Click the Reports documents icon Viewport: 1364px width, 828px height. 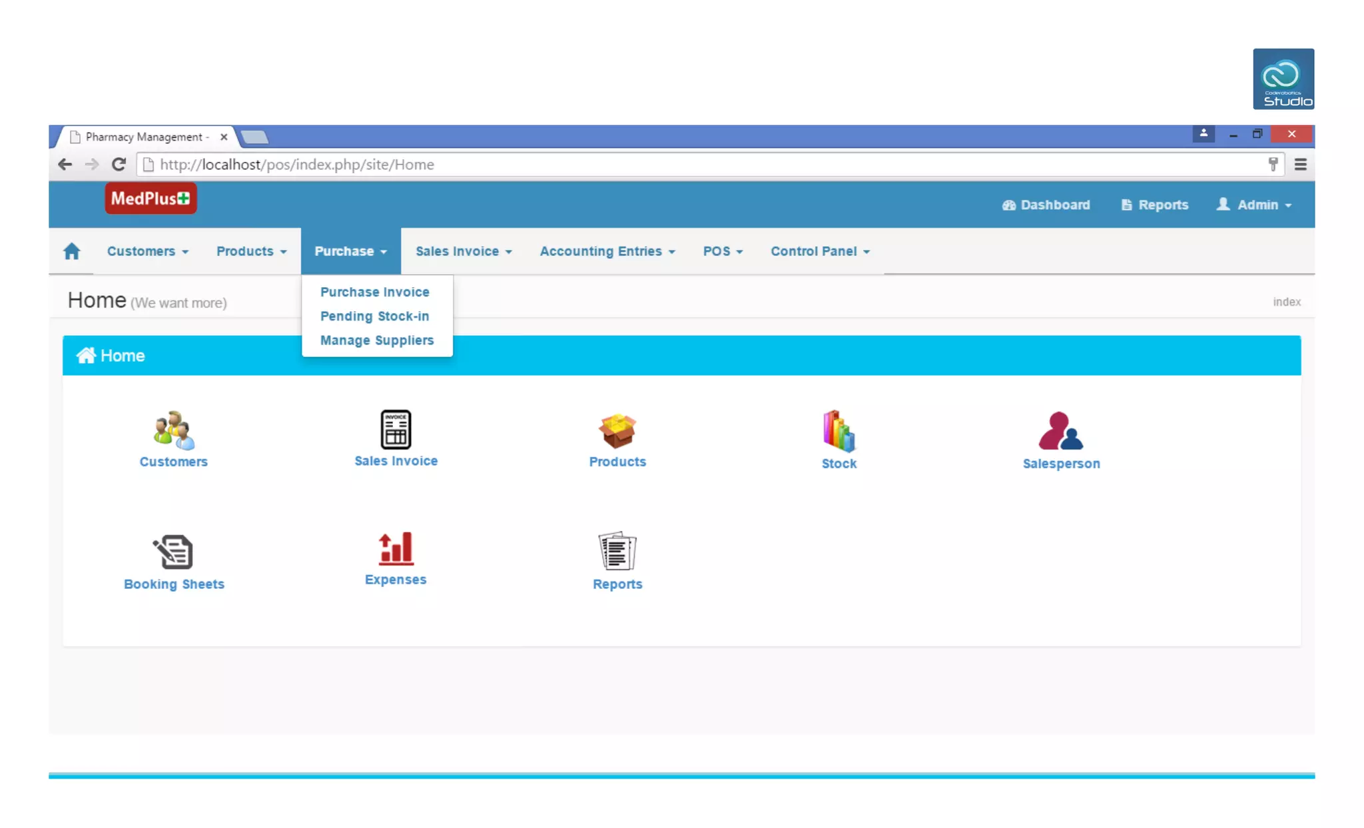pos(617,551)
